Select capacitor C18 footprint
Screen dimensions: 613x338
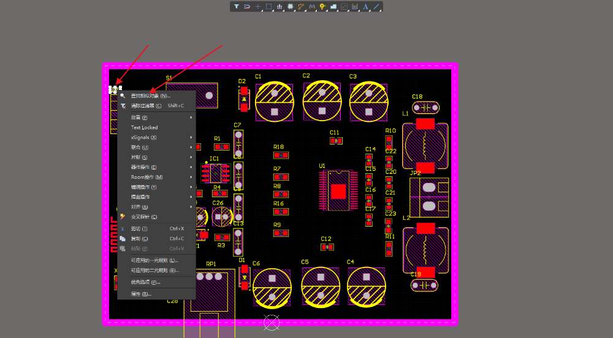(425, 107)
